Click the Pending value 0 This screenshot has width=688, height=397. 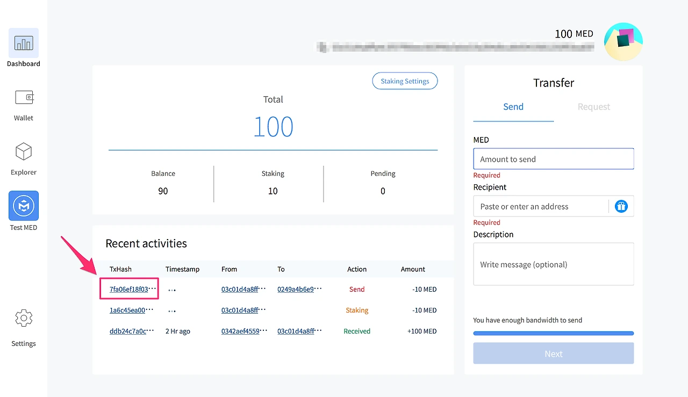383,191
